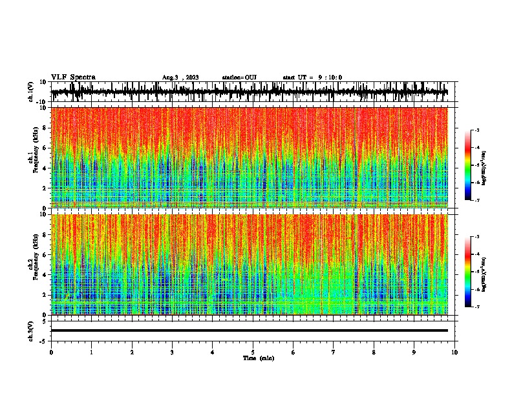Click the ch.2 spectrogram panel
The width and height of the screenshot is (512, 395).
[250, 265]
